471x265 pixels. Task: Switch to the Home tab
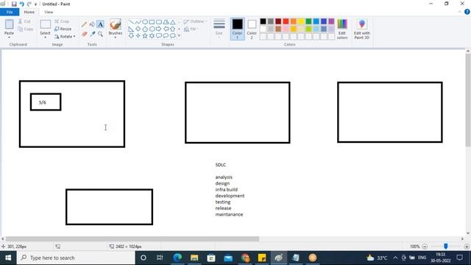click(29, 12)
